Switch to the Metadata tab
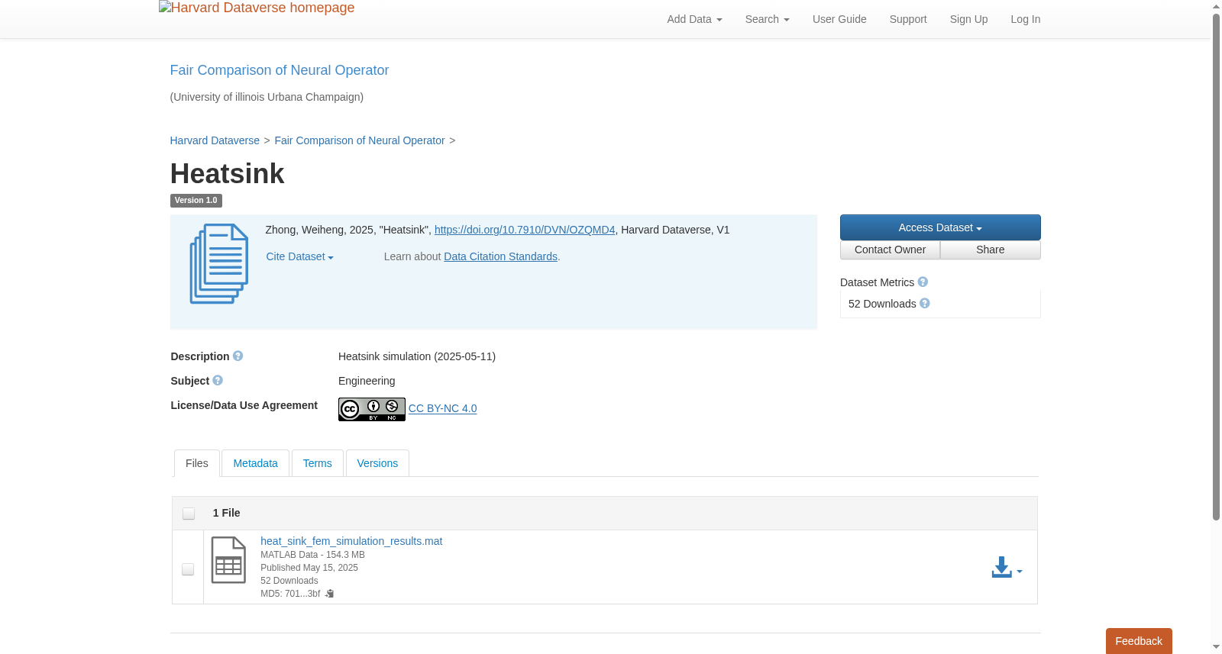The width and height of the screenshot is (1222, 654). pos(255,463)
